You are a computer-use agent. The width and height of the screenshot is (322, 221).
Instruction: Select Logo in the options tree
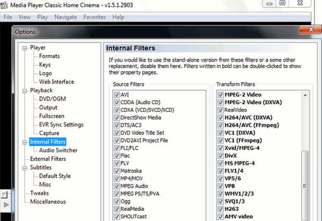tap(46, 73)
